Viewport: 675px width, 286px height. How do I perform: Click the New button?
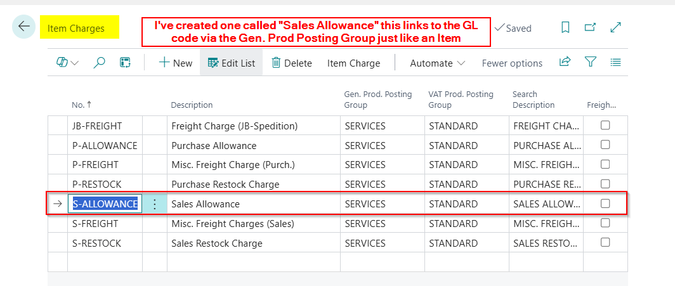(x=175, y=63)
